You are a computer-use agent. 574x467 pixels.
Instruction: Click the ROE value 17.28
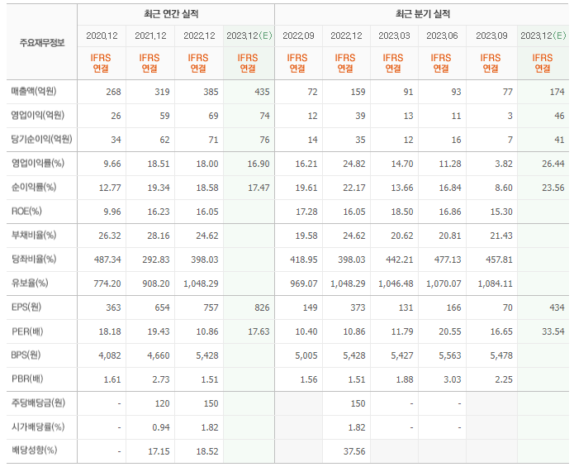pos(306,212)
